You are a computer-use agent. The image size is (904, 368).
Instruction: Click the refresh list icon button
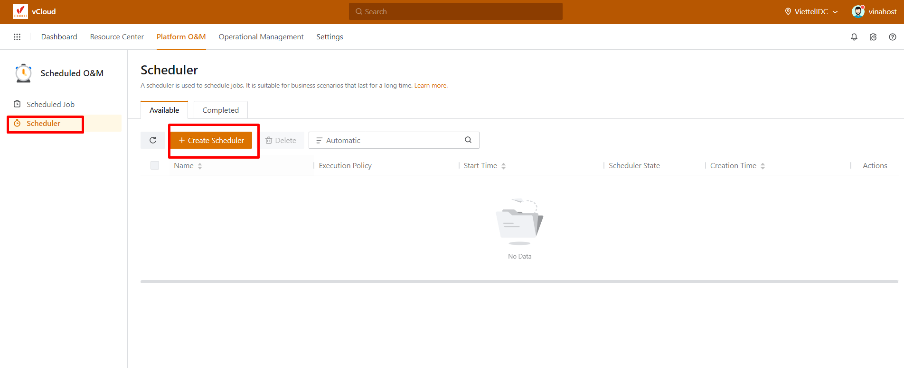coord(153,140)
